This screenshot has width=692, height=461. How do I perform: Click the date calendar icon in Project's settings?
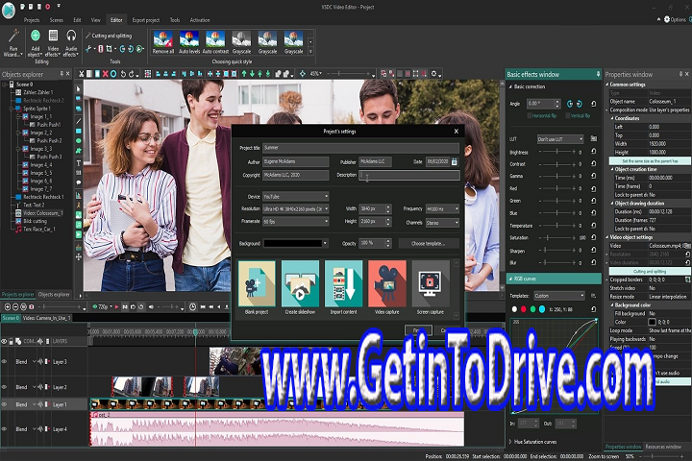click(454, 161)
